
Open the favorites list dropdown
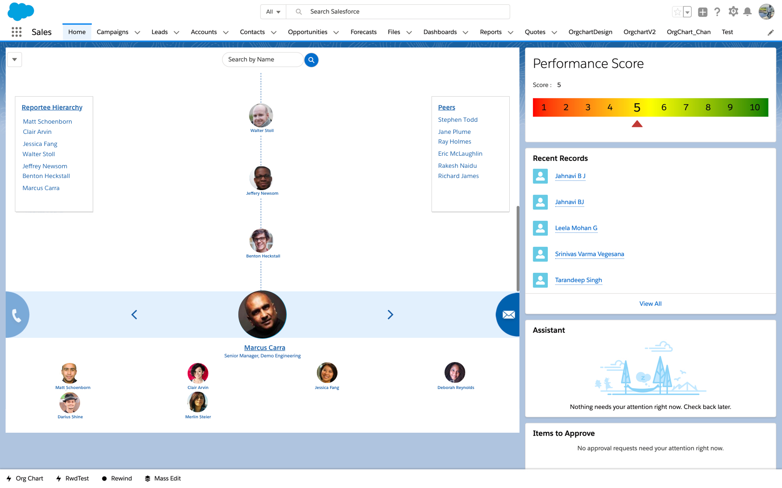coord(688,12)
